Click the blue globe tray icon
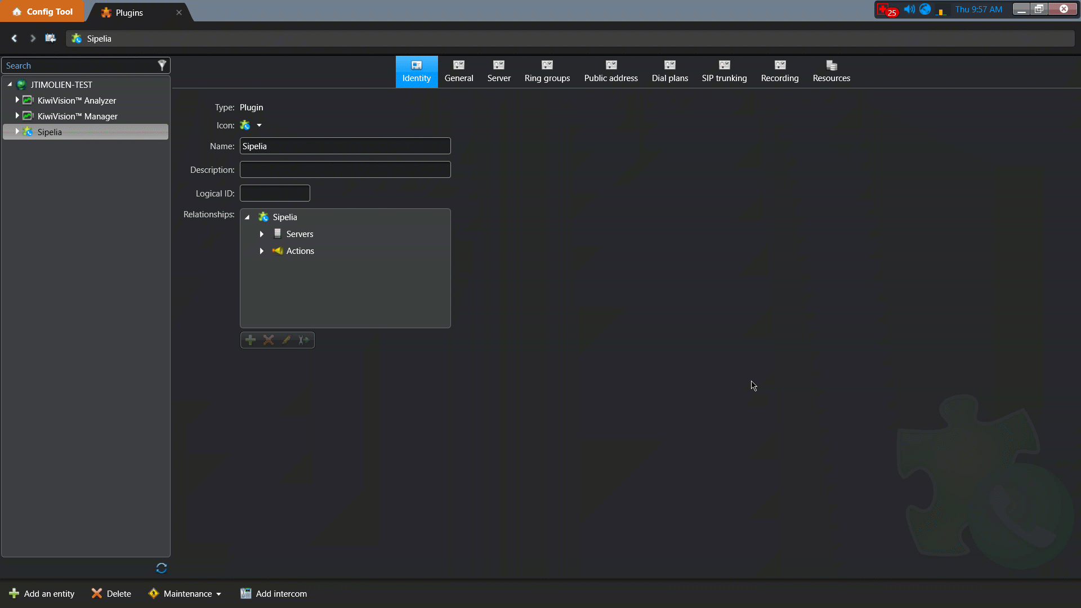The width and height of the screenshot is (1081, 608). click(925, 9)
